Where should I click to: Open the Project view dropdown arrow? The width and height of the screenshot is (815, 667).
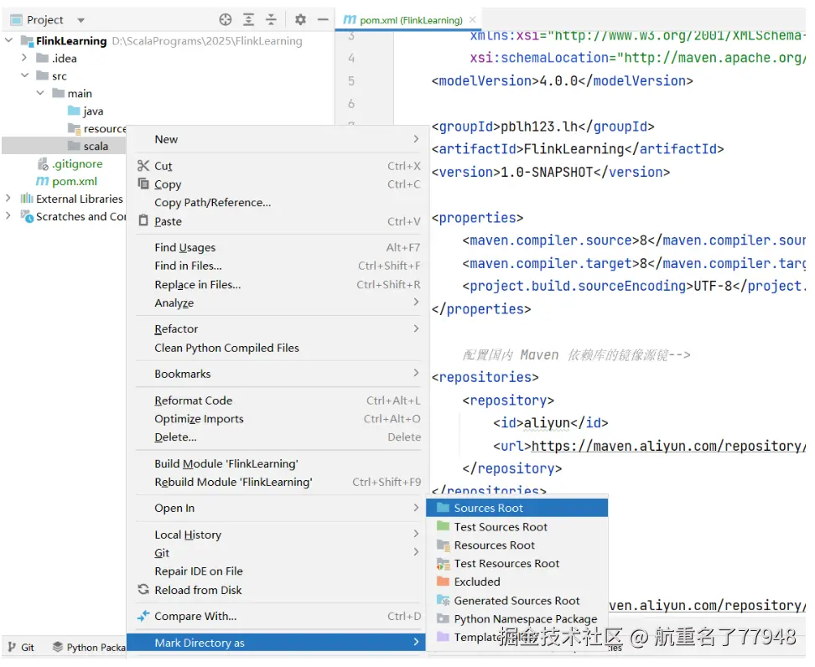pos(81,20)
